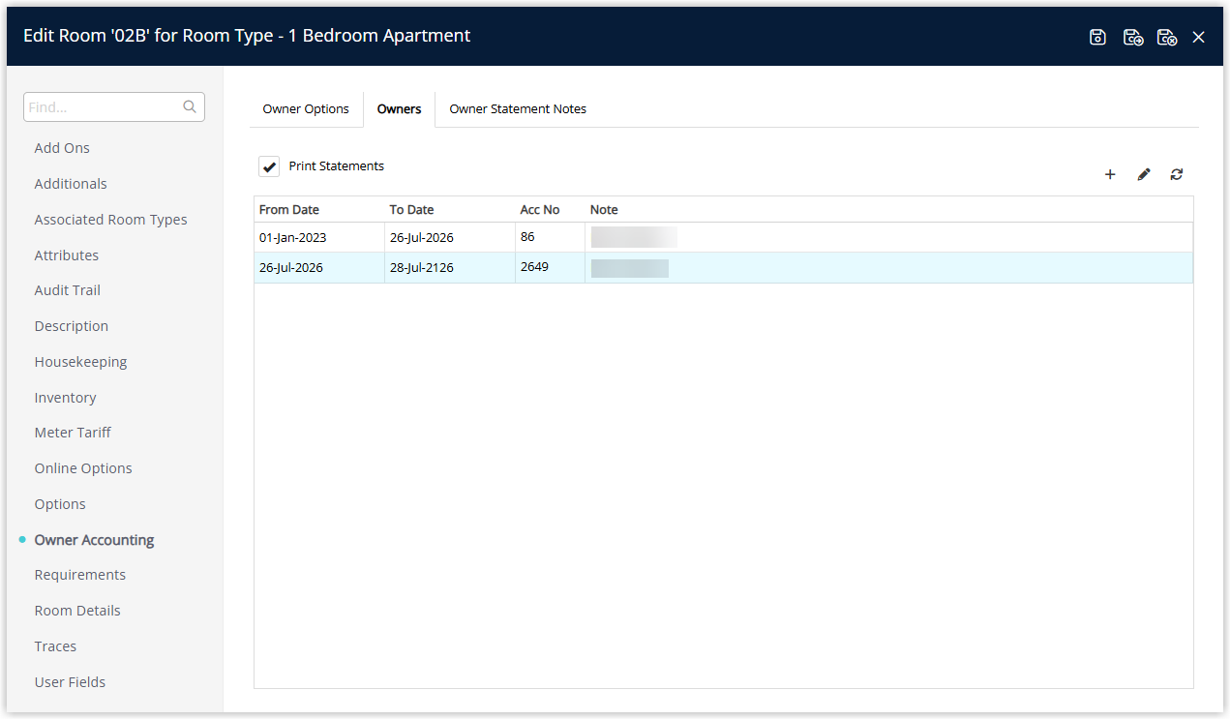Open Online Options in sidebar
Screen dimensions: 1231x720
(x=83, y=468)
